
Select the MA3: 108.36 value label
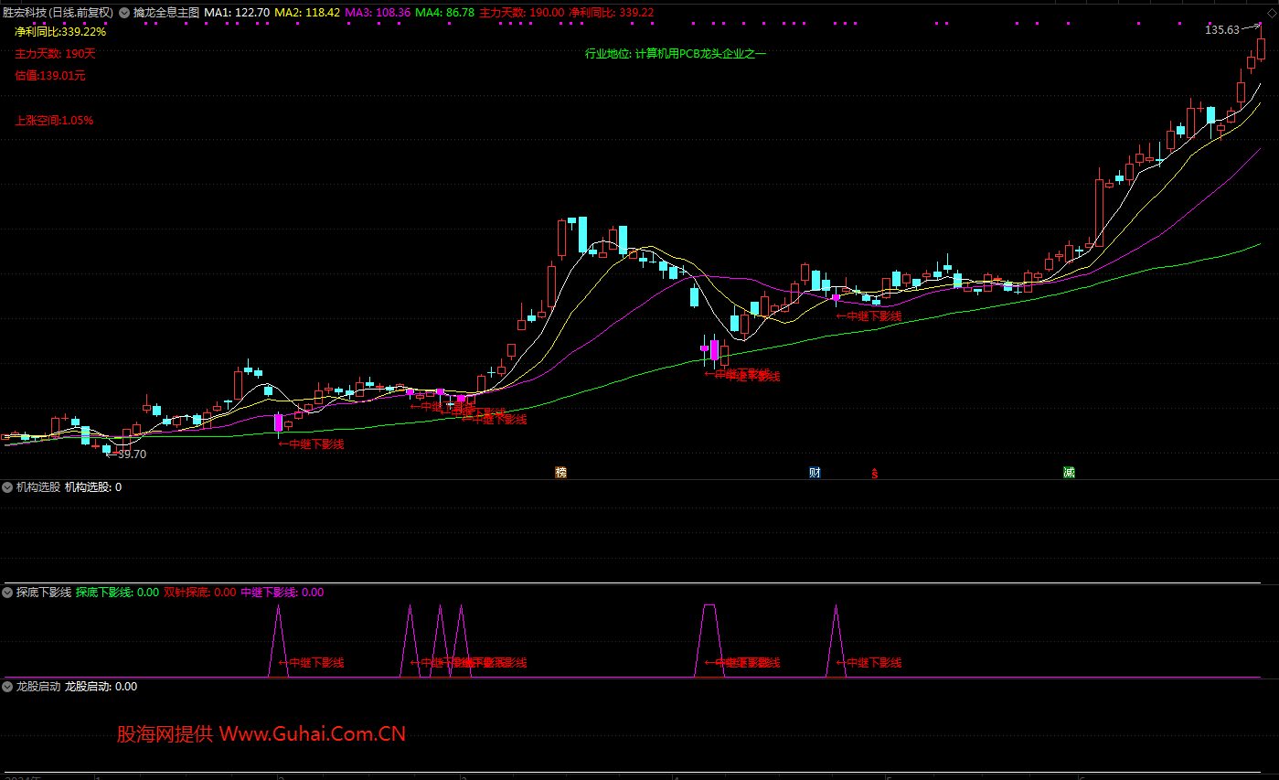click(378, 13)
